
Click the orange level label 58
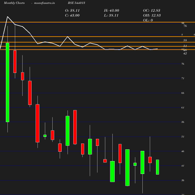click(185, 40)
